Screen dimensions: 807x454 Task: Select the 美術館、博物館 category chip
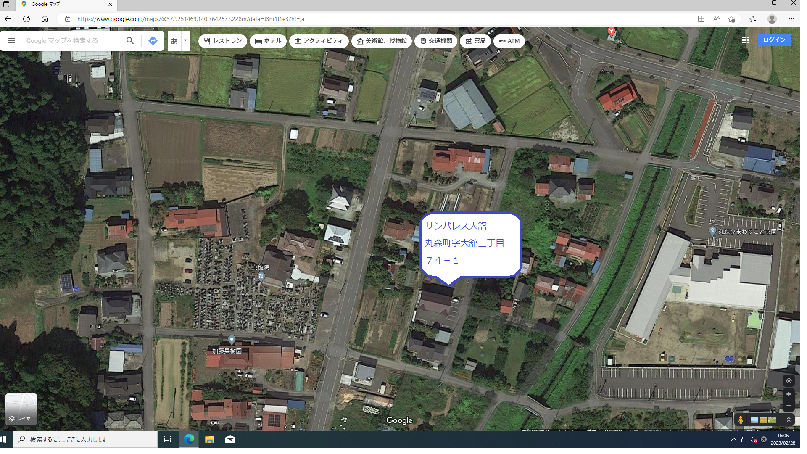point(382,41)
